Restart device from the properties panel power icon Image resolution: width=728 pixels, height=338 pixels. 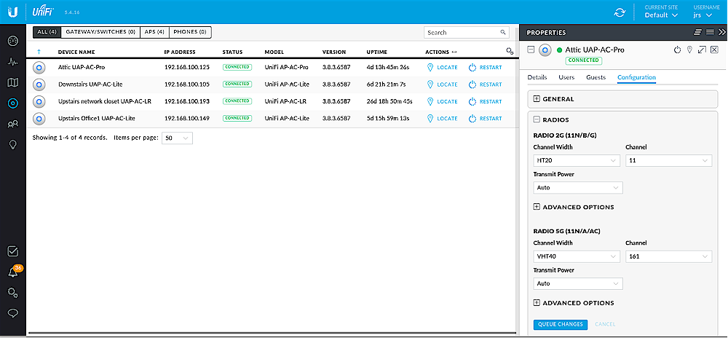click(677, 50)
